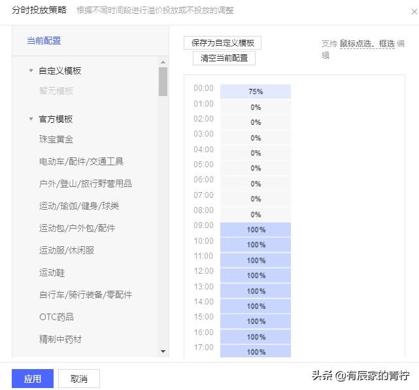Select the 00:00 time slot showing 75%
The image size is (419, 390).
tap(256, 91)
